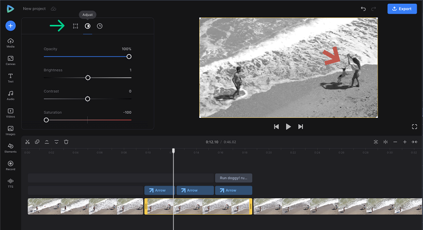The image size is (423, 230).
Task: Click the Export button
Action: click(402, 9)
